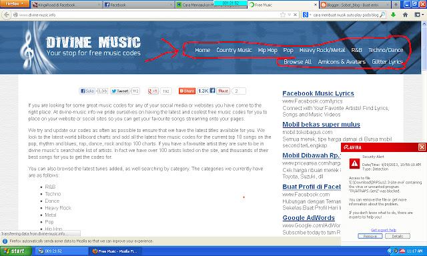Open the Google search engine dropdown
This screenshot has height=256, width=427.
(307, 15)
